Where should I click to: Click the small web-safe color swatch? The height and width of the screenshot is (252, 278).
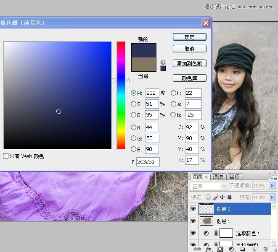click(x=163, y=68)
